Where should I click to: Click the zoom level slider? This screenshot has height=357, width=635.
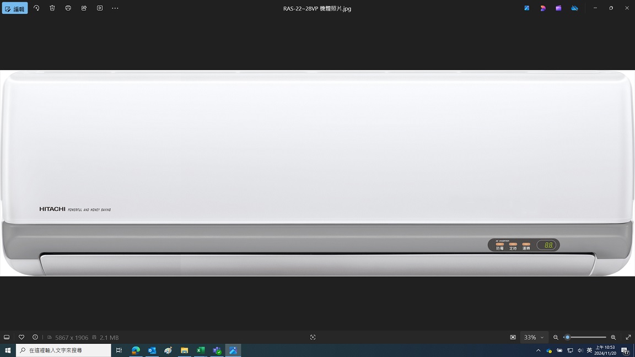click(x=585, y=337)
